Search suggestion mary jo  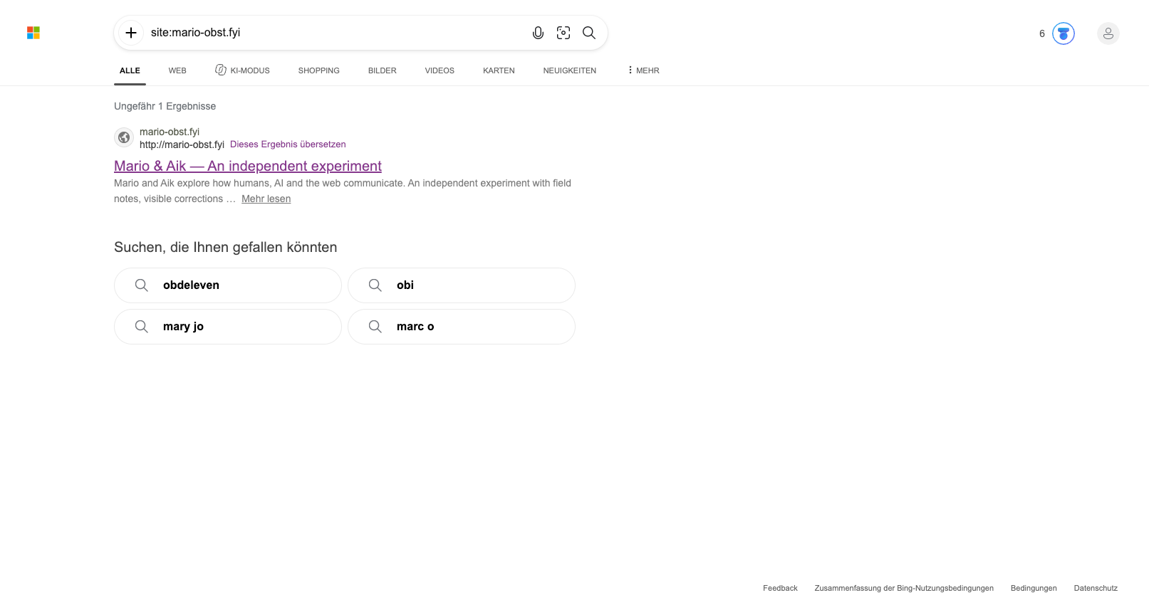(228, 327)
